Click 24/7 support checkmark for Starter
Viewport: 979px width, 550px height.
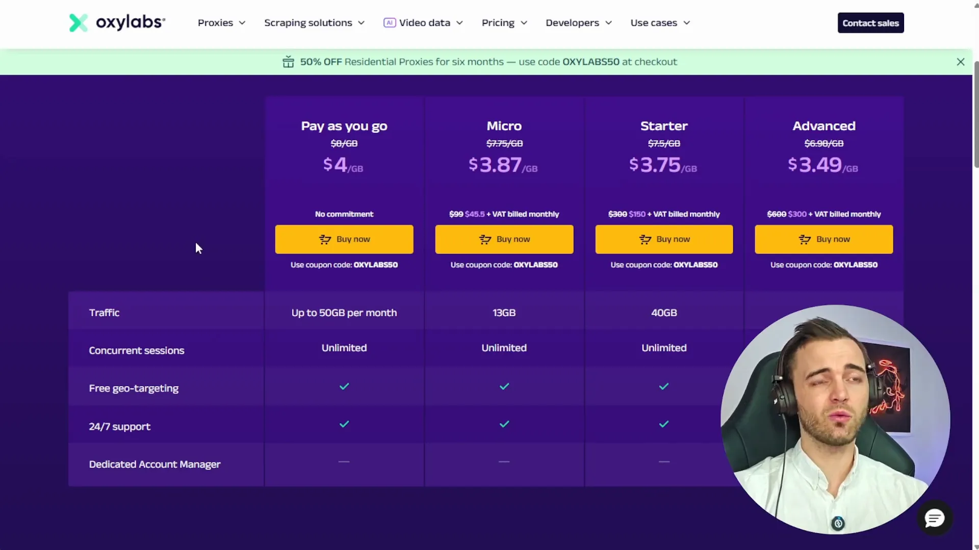pos(664,424)
